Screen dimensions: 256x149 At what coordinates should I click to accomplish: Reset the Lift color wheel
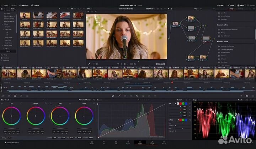tap(21, 104)
